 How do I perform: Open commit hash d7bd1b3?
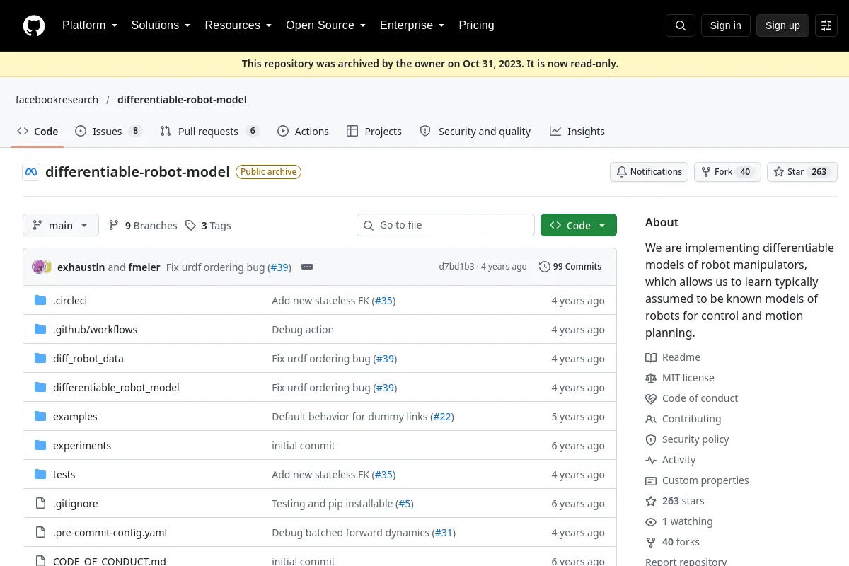coord(456,267)
